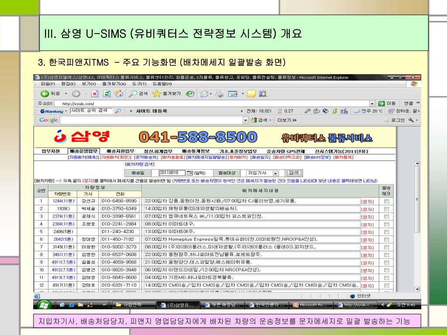The width and height of the screenshot is (447, 335).
Task: Open the 발송대상 지입기사 dropdown
Action: coord(275,173)
